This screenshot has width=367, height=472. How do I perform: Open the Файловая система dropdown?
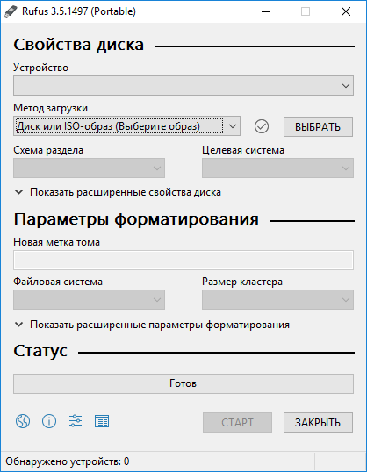point(89,299)
